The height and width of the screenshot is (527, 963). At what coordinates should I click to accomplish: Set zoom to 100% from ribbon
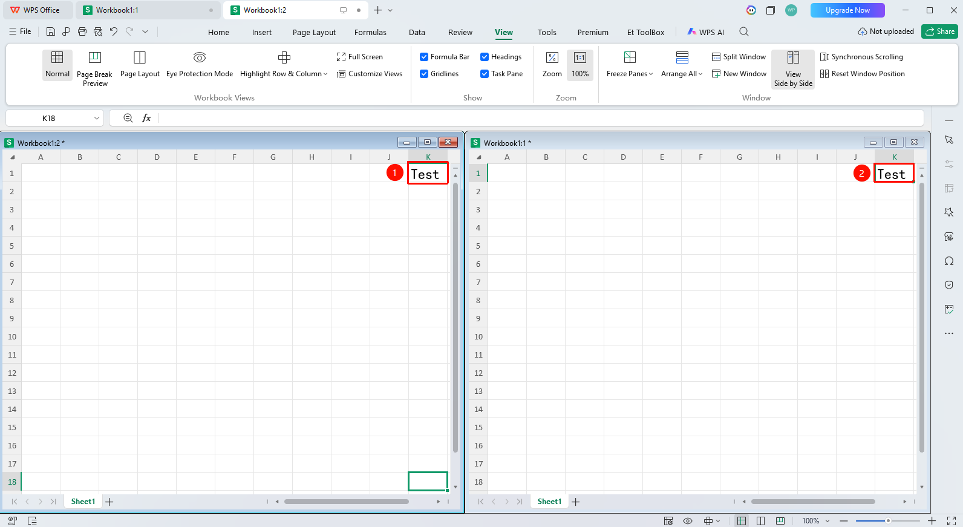click(x=580, y=65)
